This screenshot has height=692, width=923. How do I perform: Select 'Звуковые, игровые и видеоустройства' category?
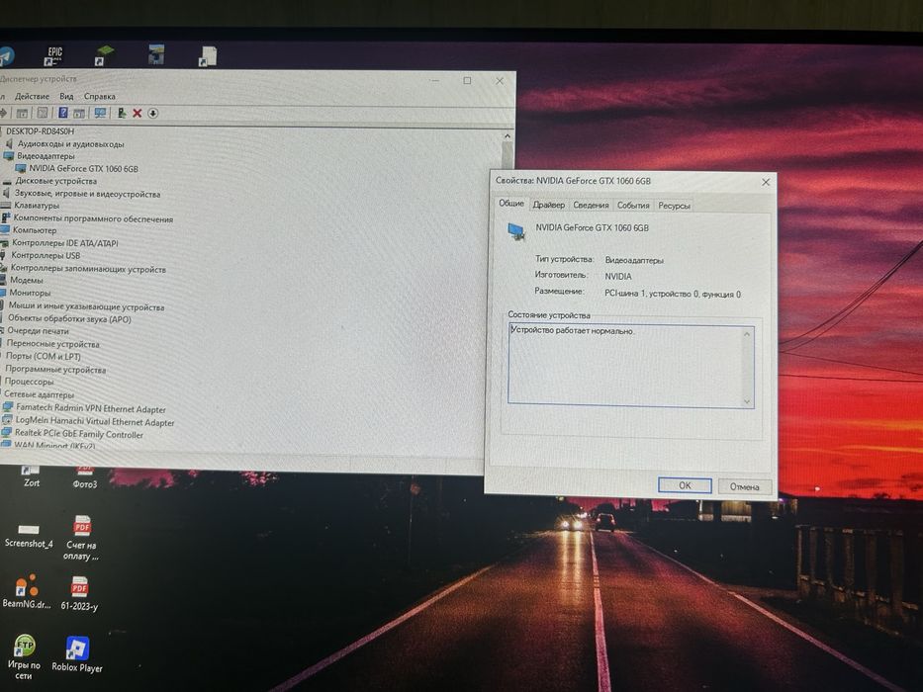[x=87, y=194]
